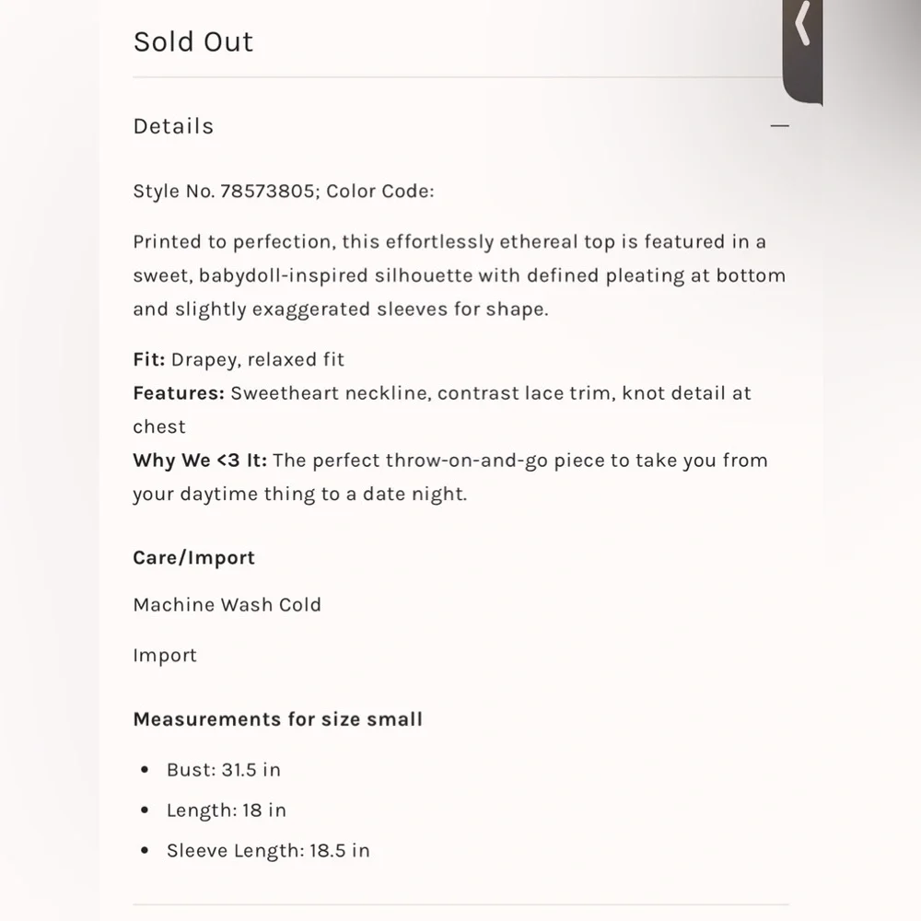This screenshot has width=921, height=921.
Task: Click the Sweetheart neckline features text
Action: pos(442,410)
